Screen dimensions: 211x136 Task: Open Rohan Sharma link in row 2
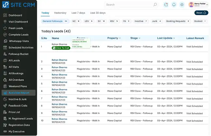[x=59, y=60]
